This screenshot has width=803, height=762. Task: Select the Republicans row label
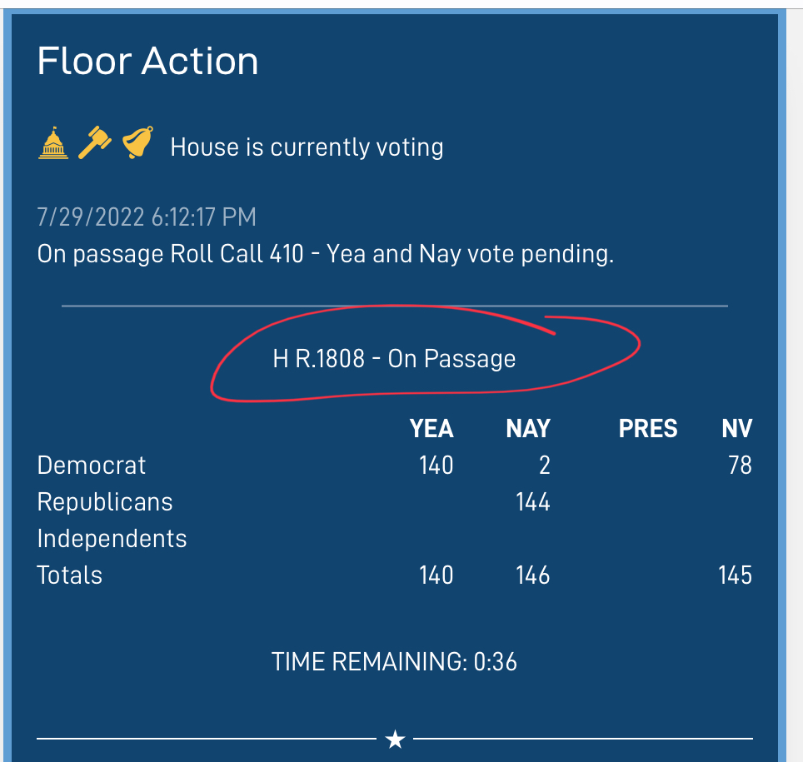[x=105, y=502]
